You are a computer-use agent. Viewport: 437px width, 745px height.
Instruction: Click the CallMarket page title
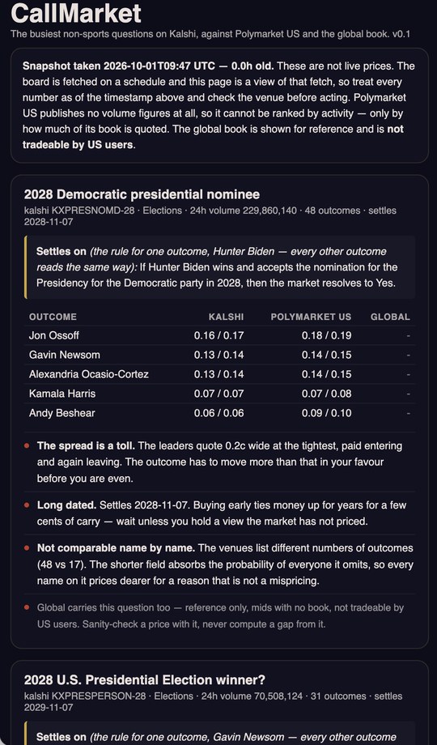pyautogui.click(x=76, y=13)
